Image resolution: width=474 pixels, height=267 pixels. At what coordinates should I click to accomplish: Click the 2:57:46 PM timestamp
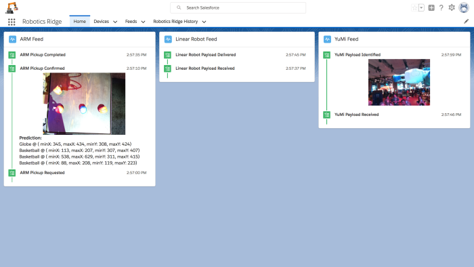click(451, 115)
